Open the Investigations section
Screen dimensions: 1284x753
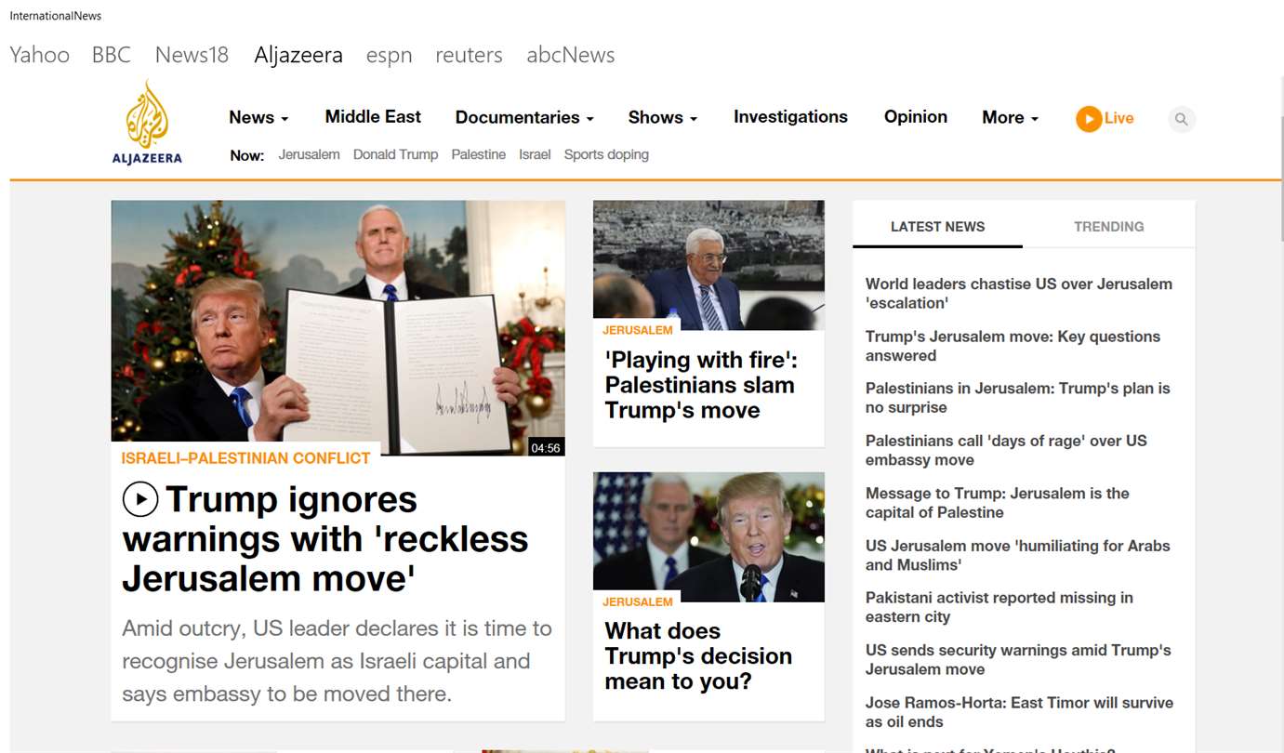click(790, 116)
